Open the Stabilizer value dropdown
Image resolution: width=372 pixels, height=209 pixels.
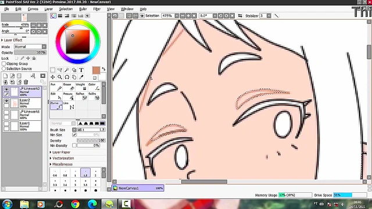(269, 16)
